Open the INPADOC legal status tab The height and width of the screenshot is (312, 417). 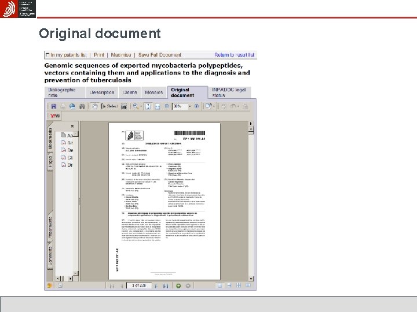229,92
